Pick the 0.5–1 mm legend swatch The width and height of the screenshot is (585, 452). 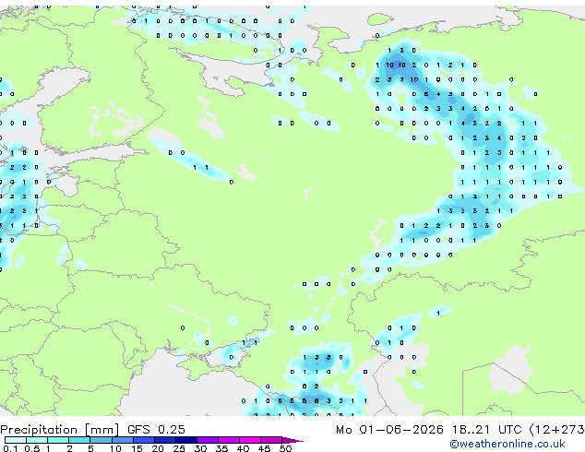37,440
